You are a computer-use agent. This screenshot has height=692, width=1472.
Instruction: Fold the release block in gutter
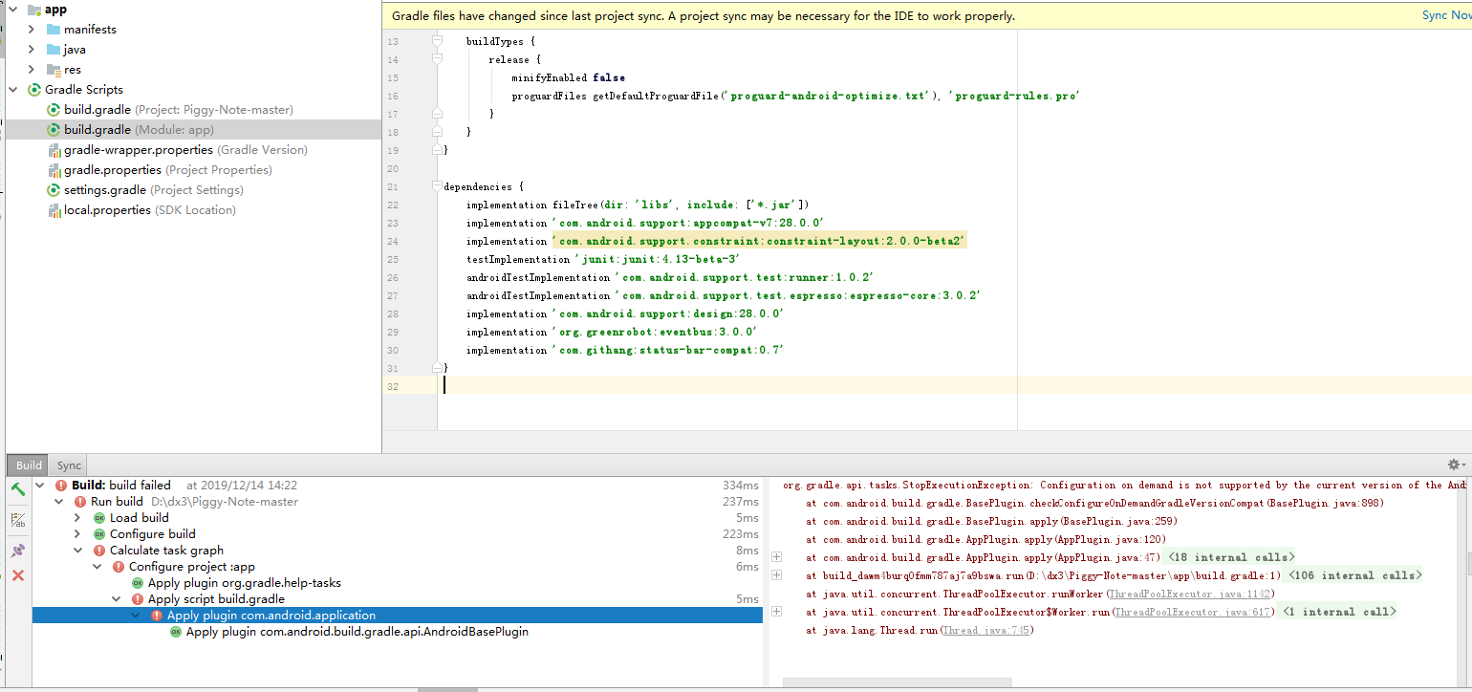(438, 59)
